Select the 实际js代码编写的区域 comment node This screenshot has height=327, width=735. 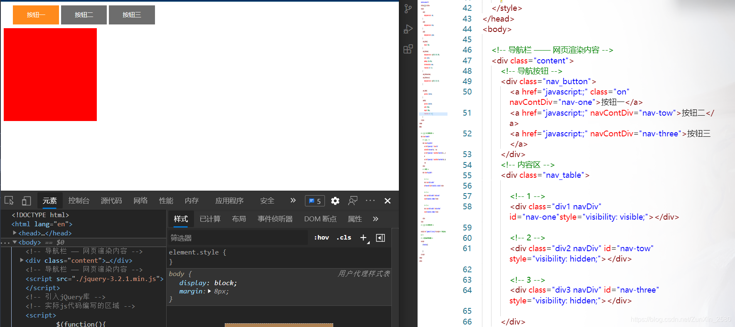click(x=80, y=306)
